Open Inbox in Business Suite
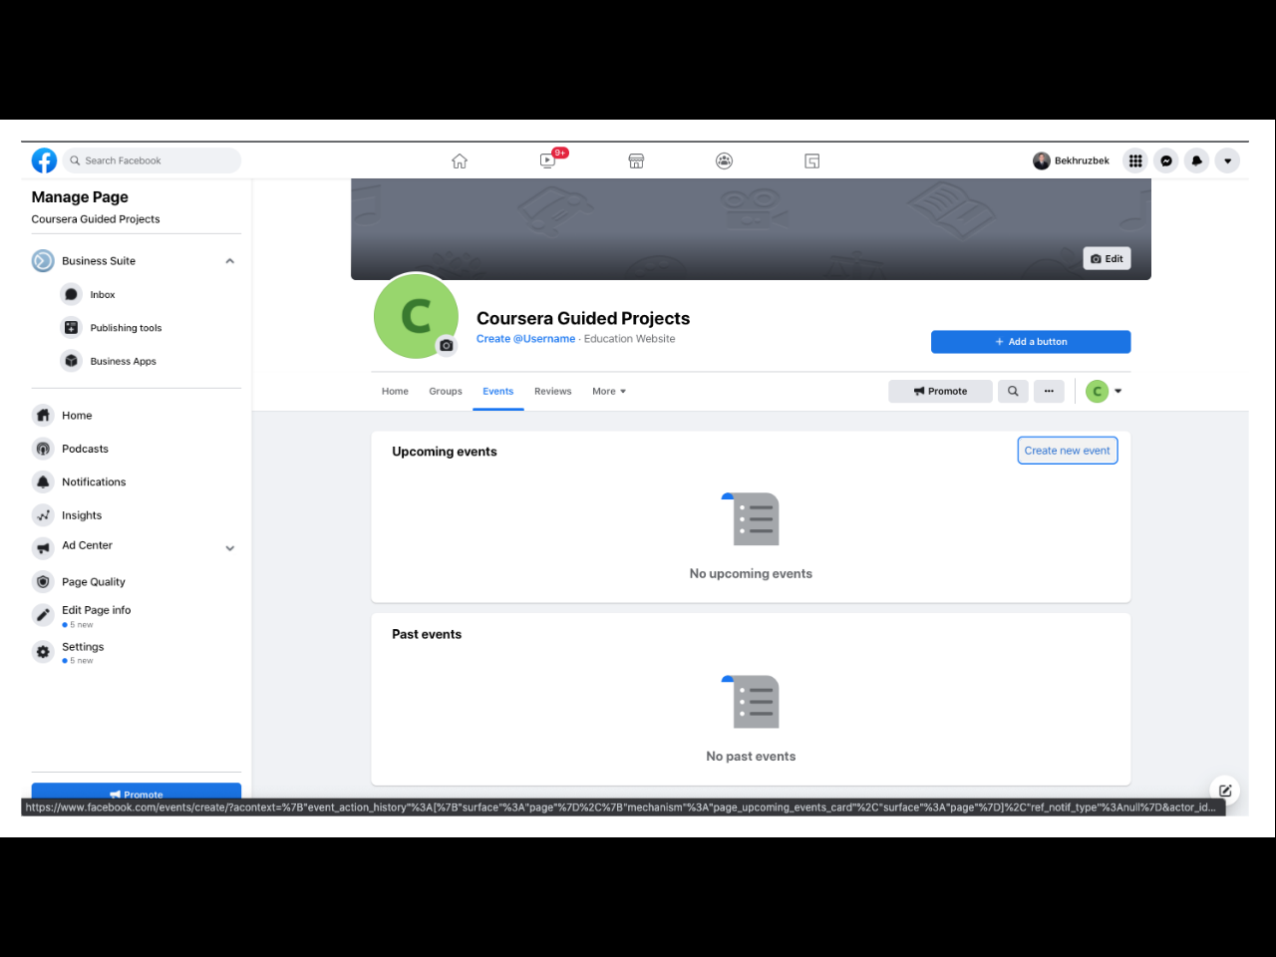This screenshot has height=957, width=1276. point(103,295)
